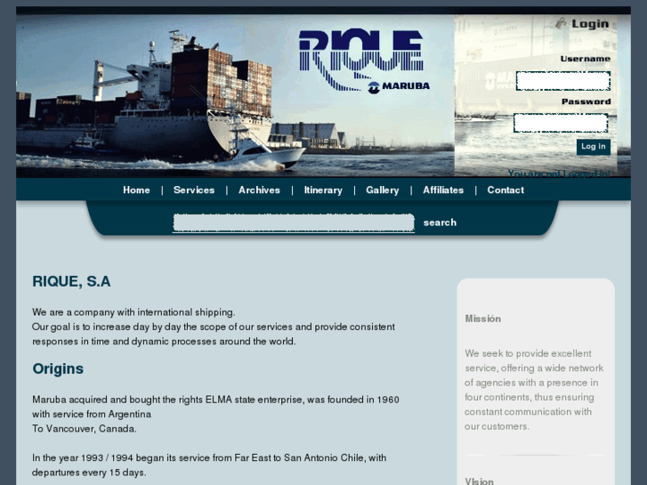The width and height of the screenshot is (647, 485).
Task: Click the 'We are a company with international shipping.' line
Action: pos(133,312)
